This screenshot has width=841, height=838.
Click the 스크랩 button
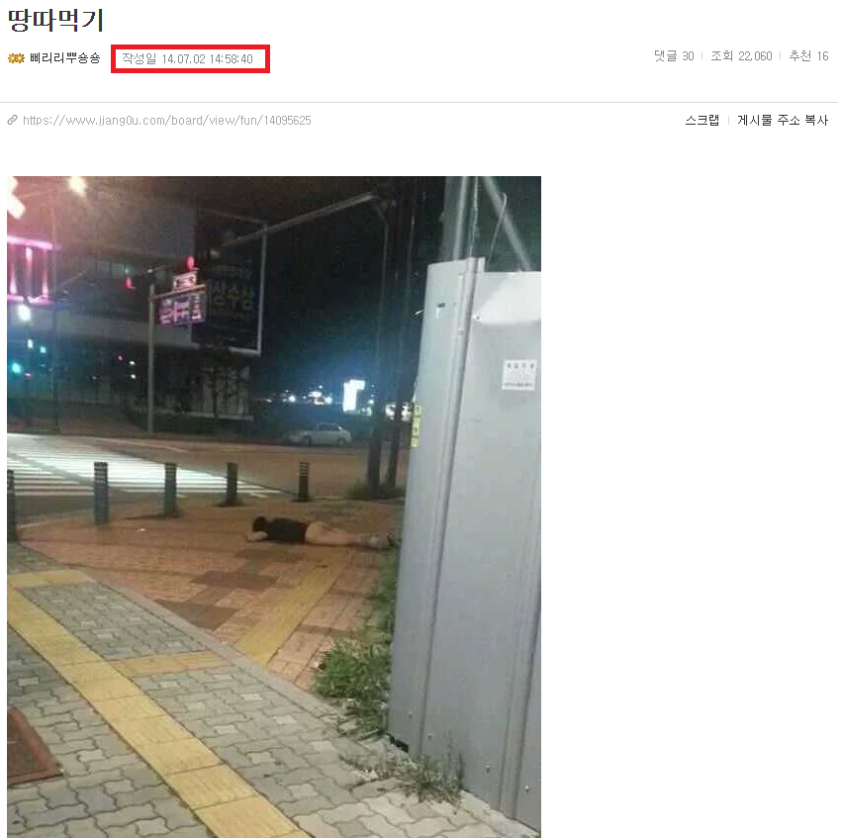tap(702, 120)
